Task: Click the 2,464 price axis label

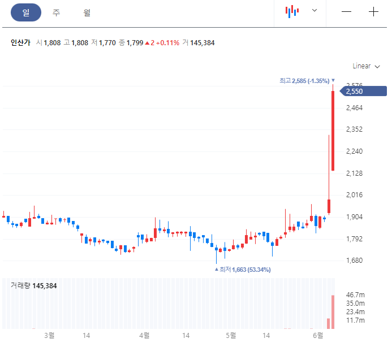Action: (354, 108)
